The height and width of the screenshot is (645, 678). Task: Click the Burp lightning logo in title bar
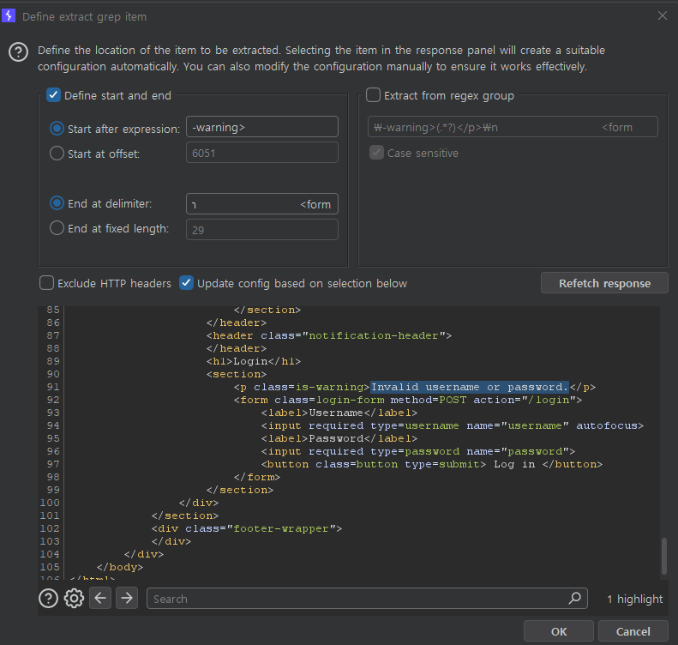(x=9, y=16)
